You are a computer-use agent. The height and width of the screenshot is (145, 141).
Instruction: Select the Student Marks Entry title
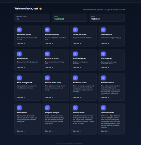coord(53,83)
